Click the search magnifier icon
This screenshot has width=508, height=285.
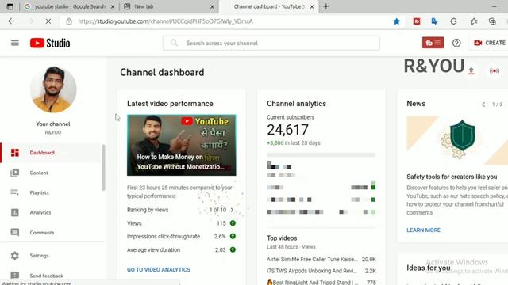[174, 43]
